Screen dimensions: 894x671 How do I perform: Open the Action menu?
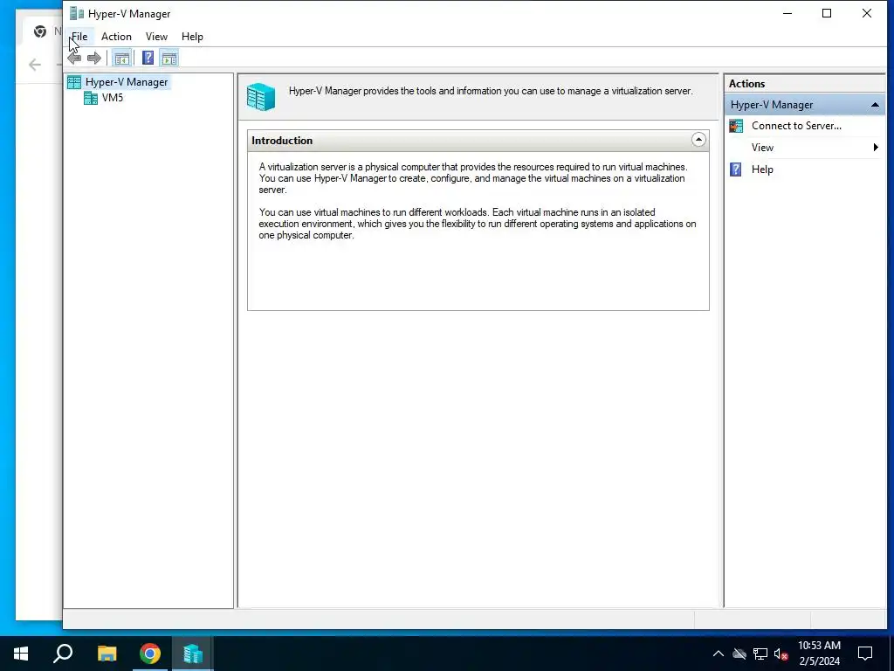pyautogui.click(x=116, y=37)
